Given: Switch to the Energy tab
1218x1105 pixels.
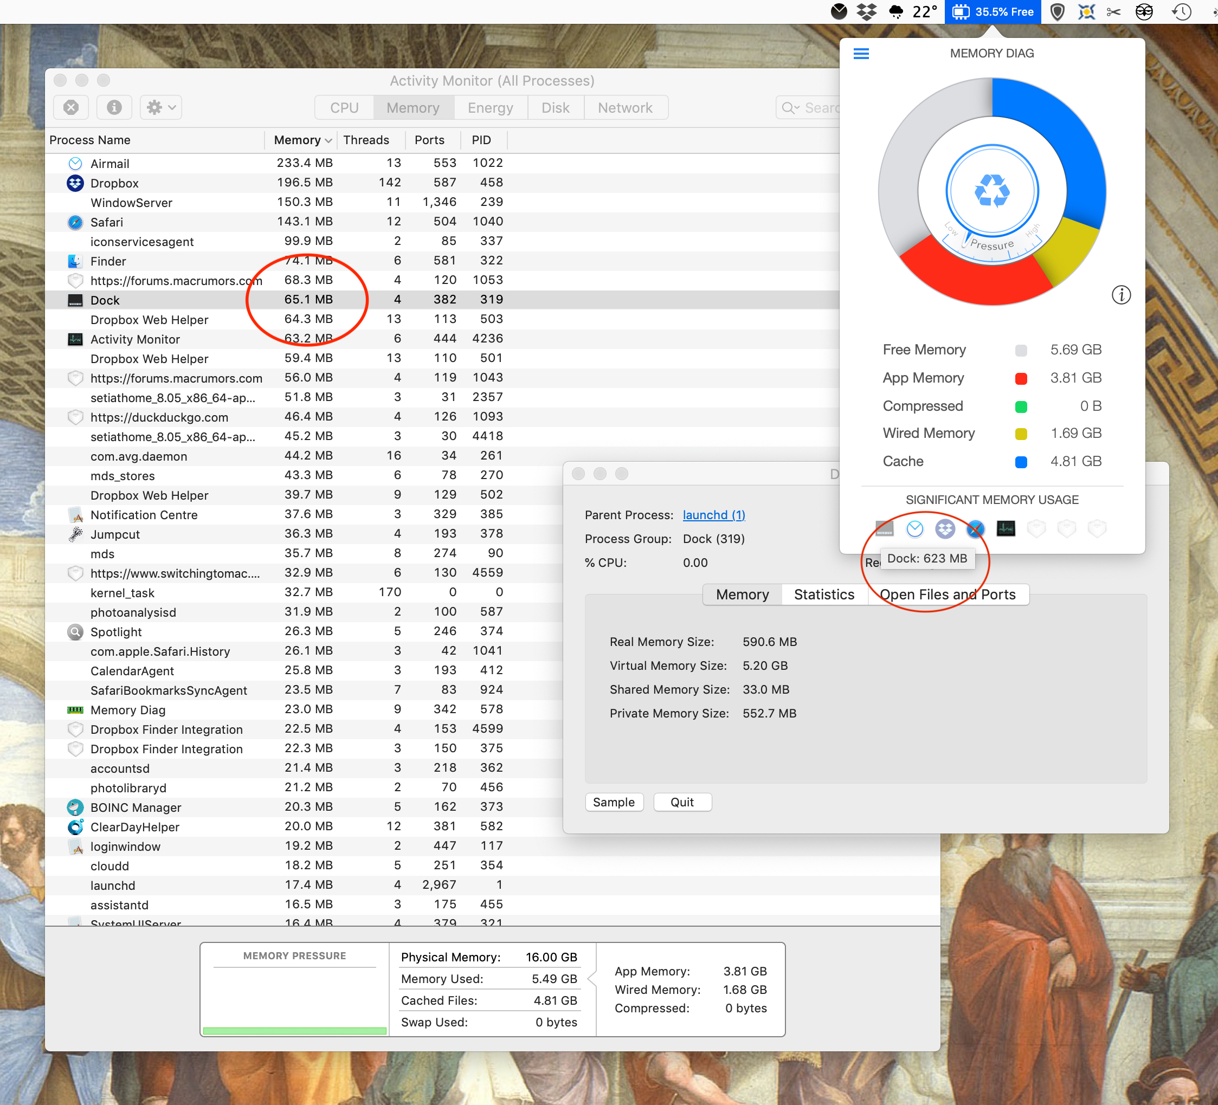Looking at the screenshot, I should tap(491, 107).
